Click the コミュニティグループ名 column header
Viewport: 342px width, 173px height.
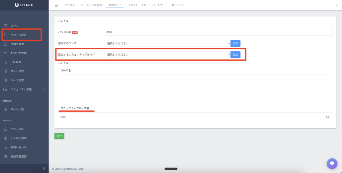click(75, 108)
